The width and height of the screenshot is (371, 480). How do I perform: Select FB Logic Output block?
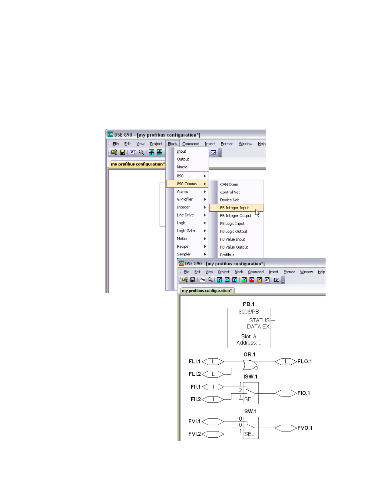point(237,231)
